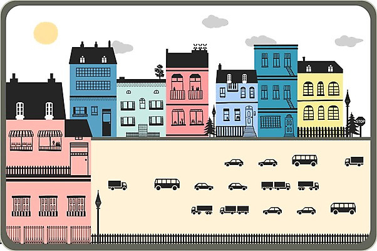The width and height of the screenshot is (377, 251).
Task: Click the yellow building with arched windows
Action: coord(320,100)
